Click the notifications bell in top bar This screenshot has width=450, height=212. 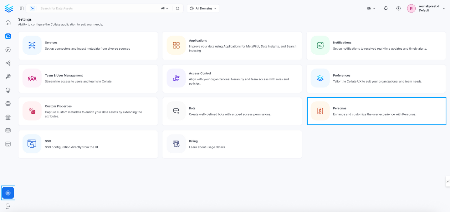point(386,8)
